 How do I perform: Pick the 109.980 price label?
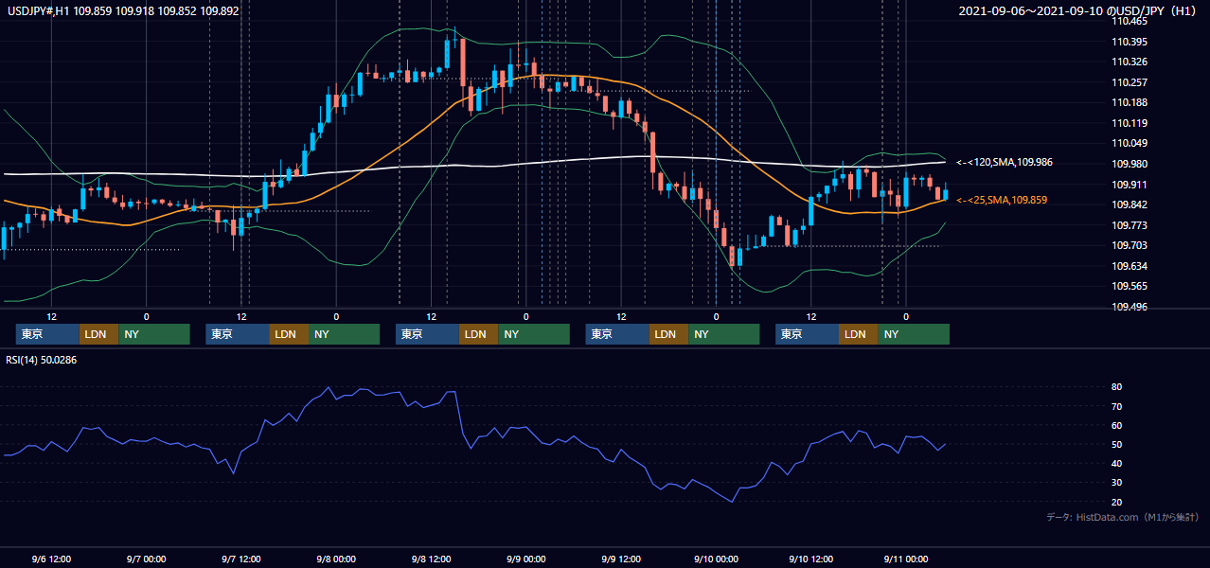click(1129, 164)
